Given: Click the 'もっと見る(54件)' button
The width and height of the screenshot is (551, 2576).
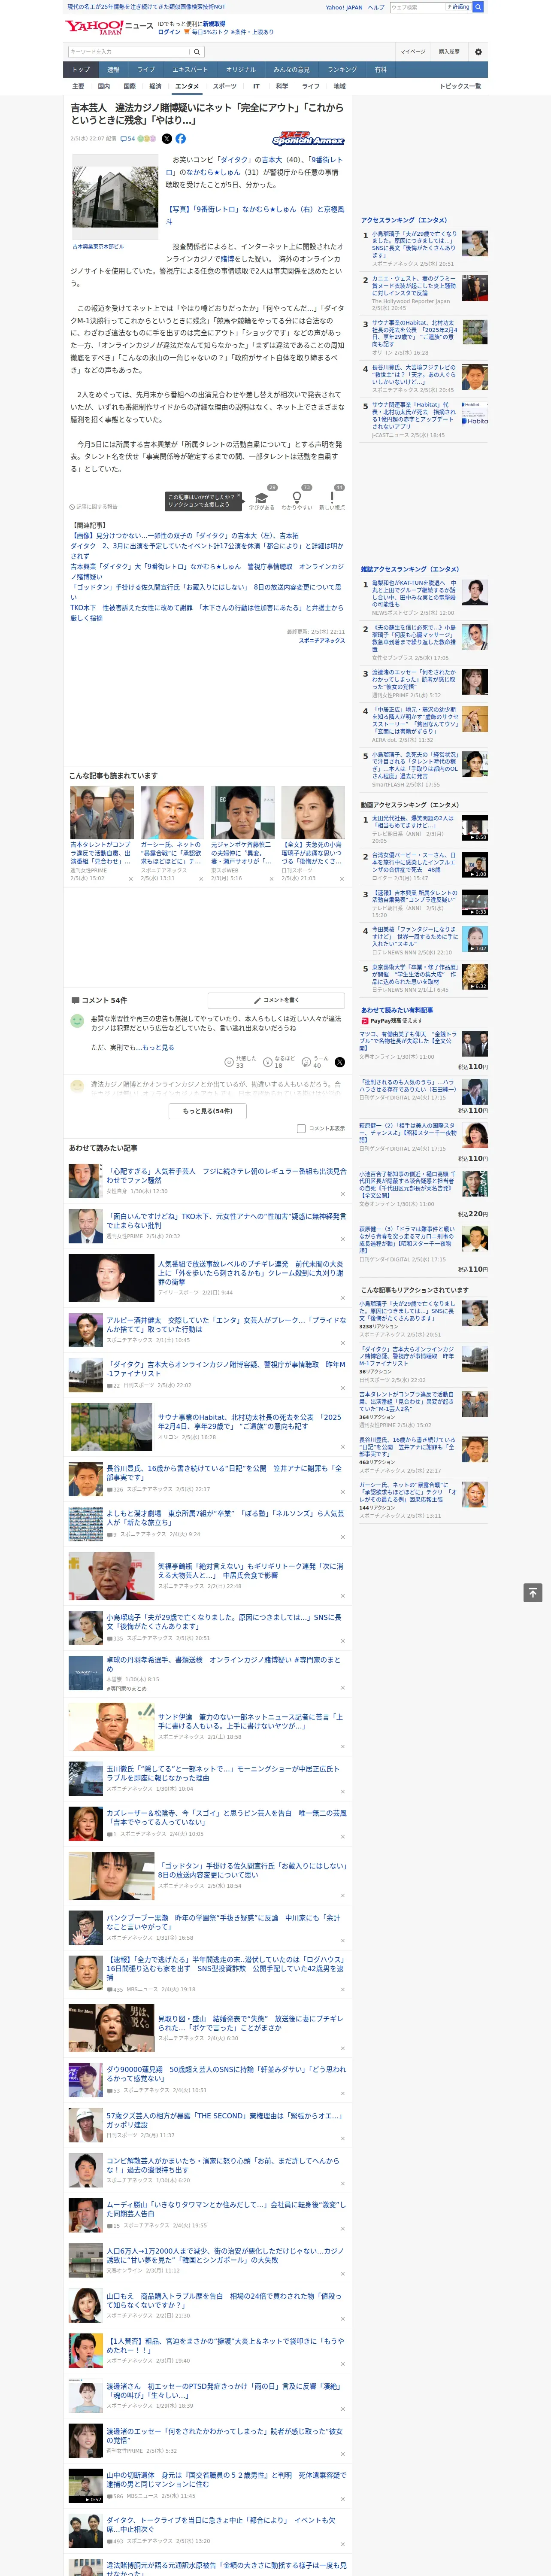Looking at the screenshot, I should [208, 1111].
